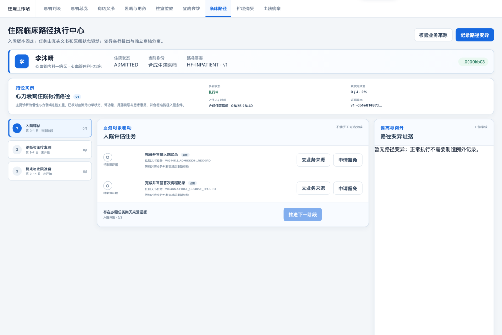Go to the 病历文书 tab
The width and height of the screenshot is (502, 335).
coord(106,9)
